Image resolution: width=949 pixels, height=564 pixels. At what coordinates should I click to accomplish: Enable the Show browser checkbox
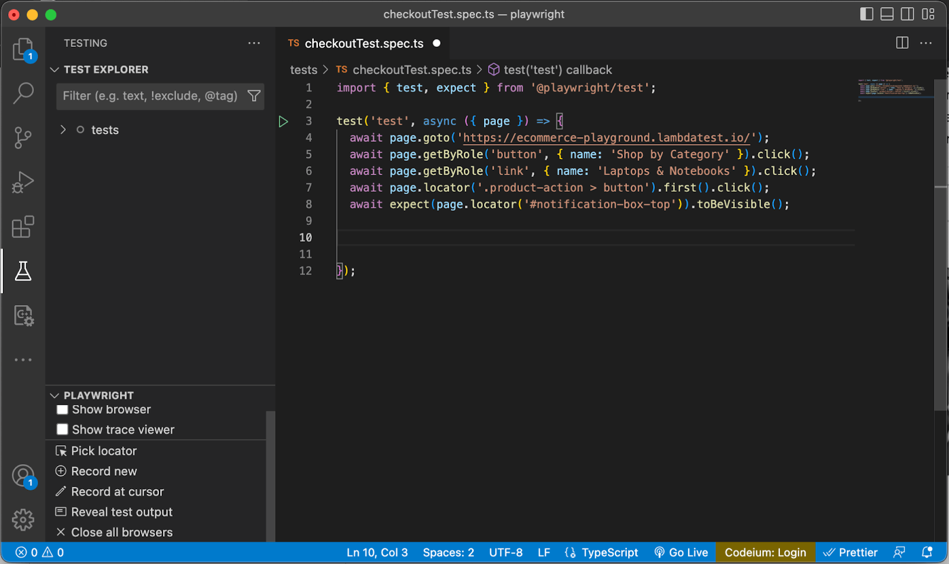point(62,410)
